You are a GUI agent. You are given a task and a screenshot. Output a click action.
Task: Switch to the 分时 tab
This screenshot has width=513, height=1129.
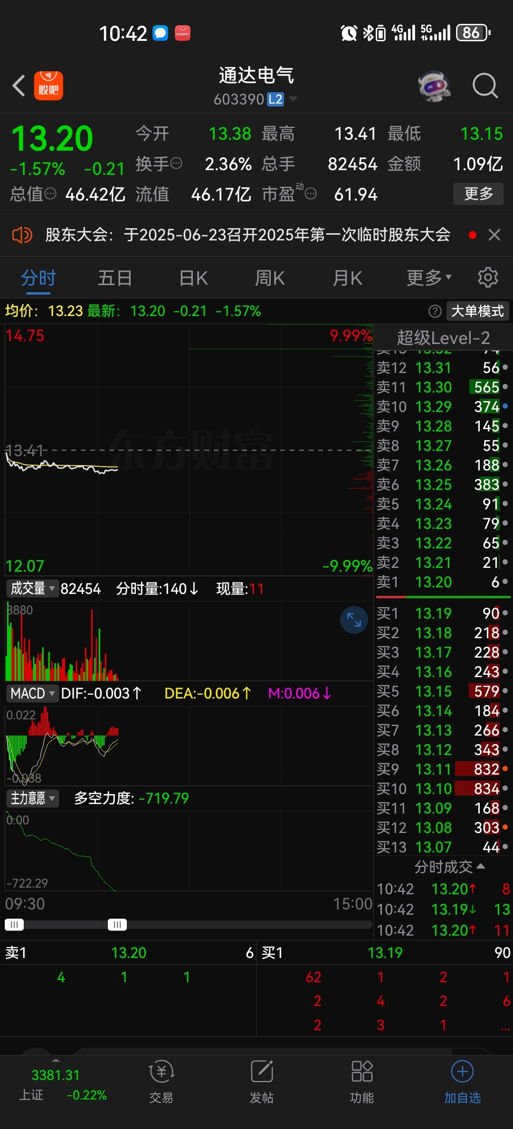click(38, 278)
